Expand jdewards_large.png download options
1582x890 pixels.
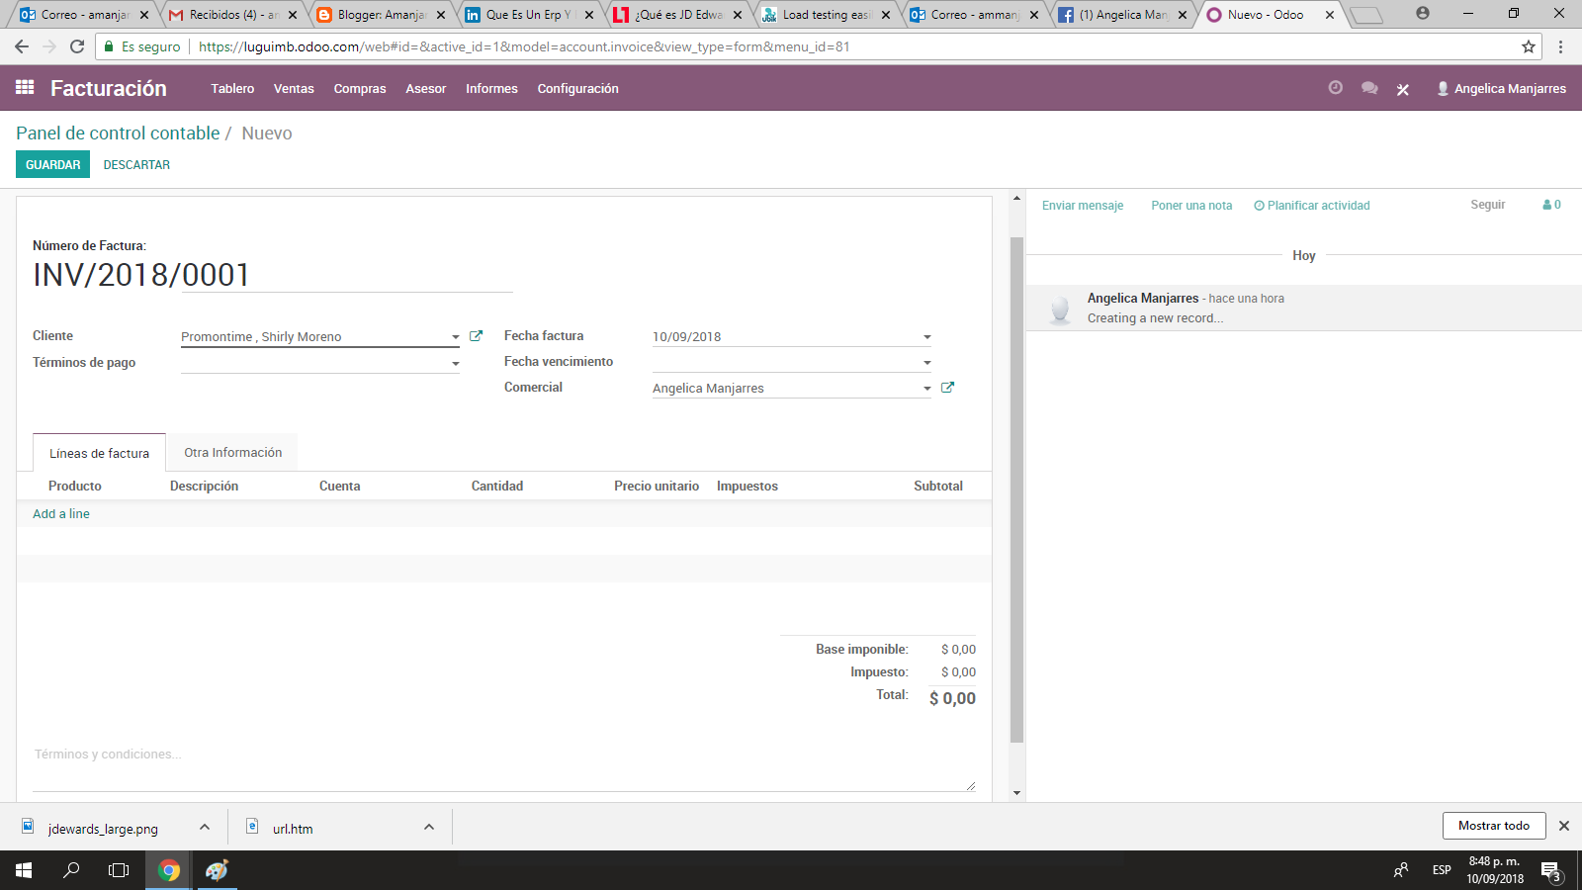(x=205, y=827)
